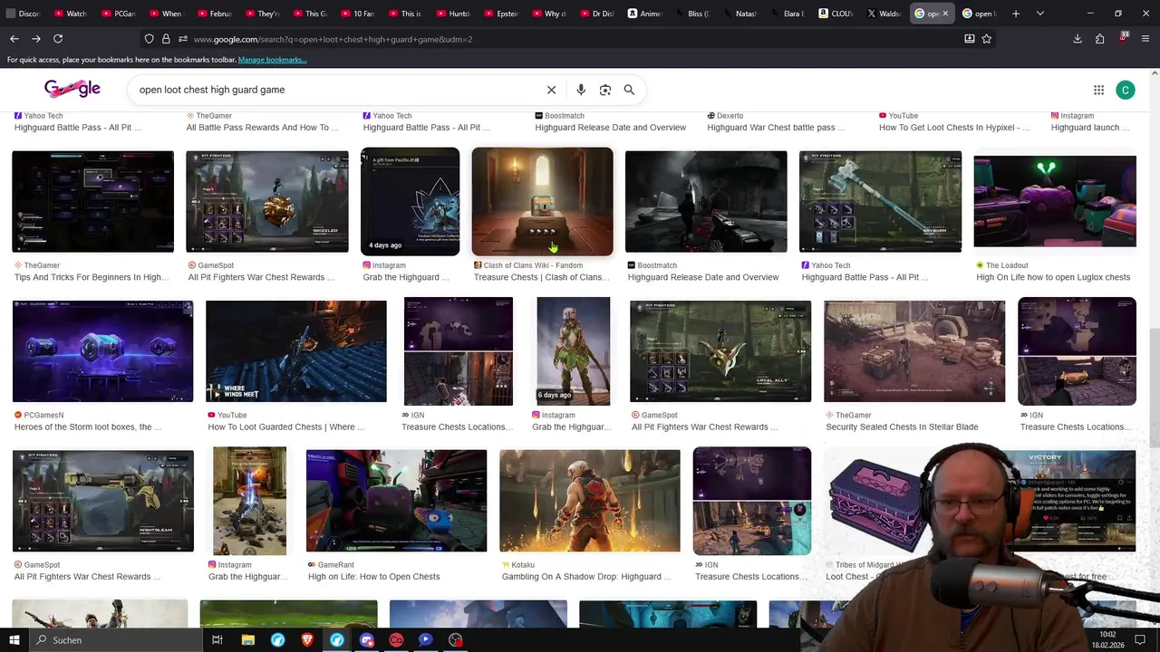1160x652 pixels.
Task: Open Task View on the taskbar
Action: 217,640
